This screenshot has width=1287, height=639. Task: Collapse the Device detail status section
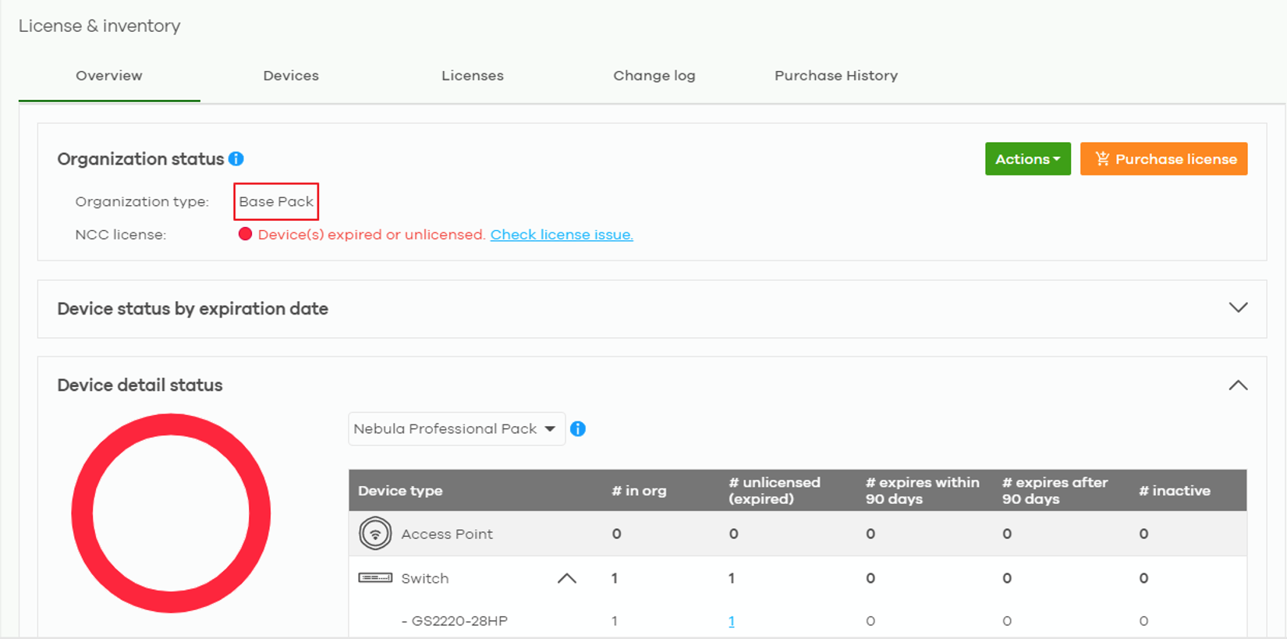click(1238, 385)
